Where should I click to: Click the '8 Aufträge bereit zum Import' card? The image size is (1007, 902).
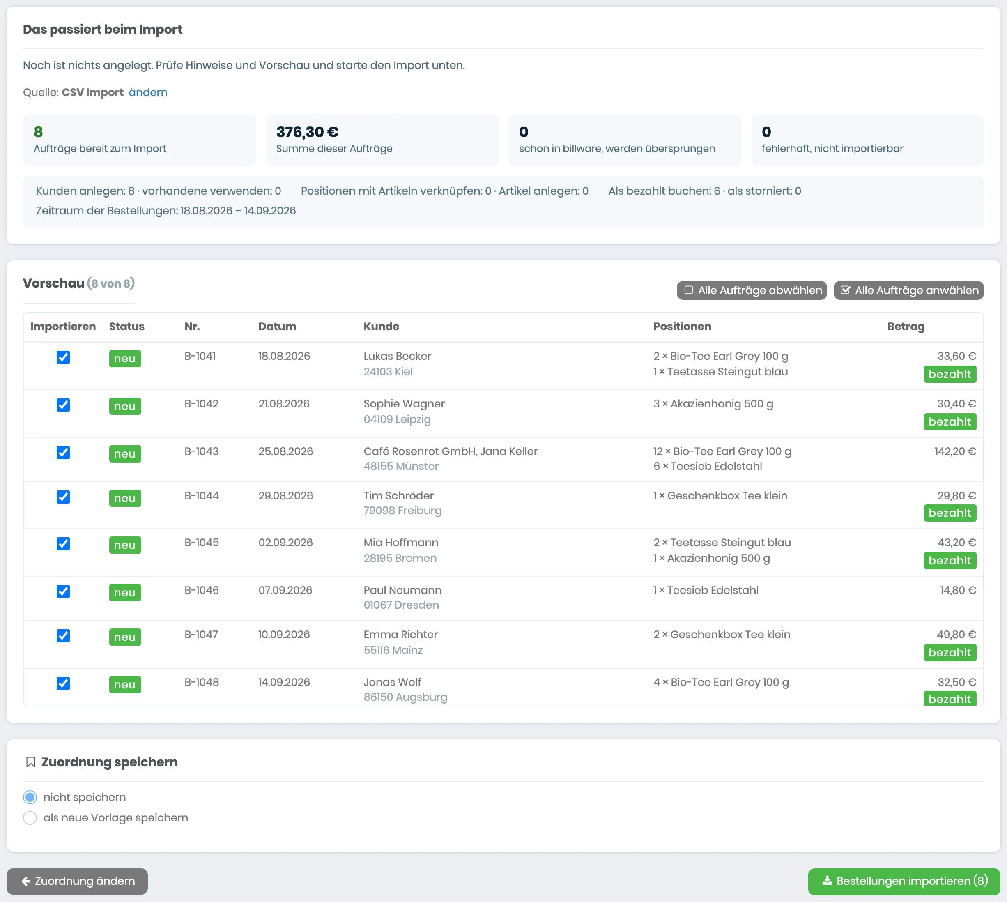tap(139, 140)
